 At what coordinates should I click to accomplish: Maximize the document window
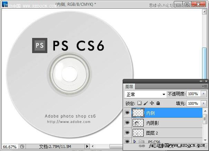coord(187,4)
